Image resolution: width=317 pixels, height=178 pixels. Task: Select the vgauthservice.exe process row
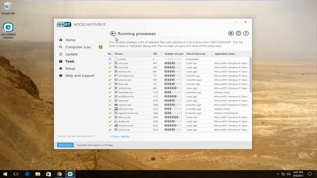point(178,113)
